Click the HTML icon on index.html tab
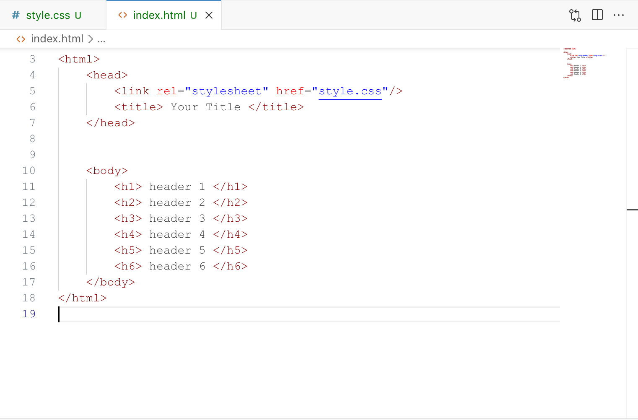The width and height of the screenshot is (638, 420). [x=122, y=16]
